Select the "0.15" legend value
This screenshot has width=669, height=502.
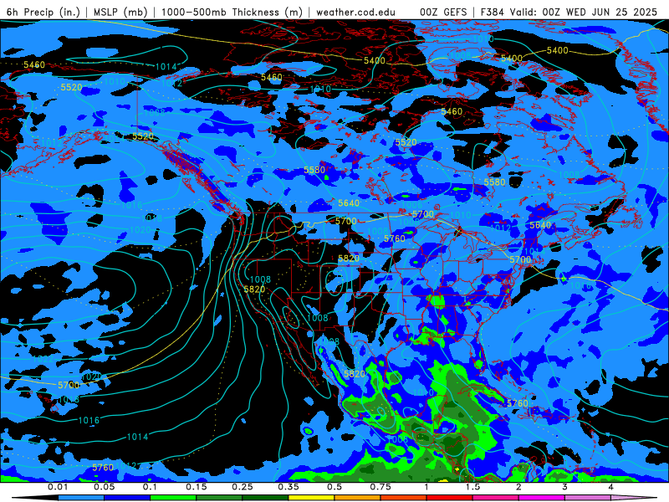(x=197, y=487)
